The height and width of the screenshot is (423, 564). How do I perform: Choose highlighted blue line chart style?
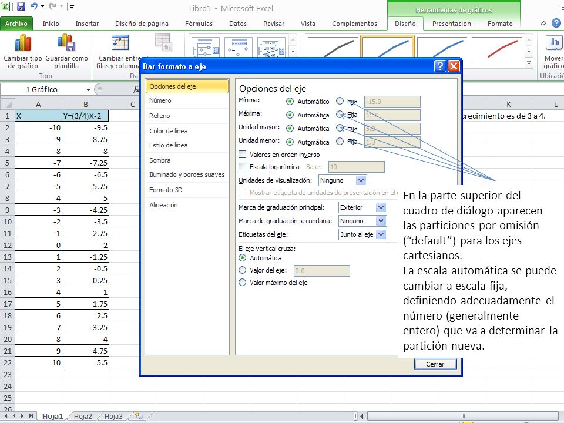tap(387, 46)
